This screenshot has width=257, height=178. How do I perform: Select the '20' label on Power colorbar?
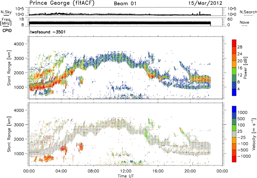[x=240, y=61]
